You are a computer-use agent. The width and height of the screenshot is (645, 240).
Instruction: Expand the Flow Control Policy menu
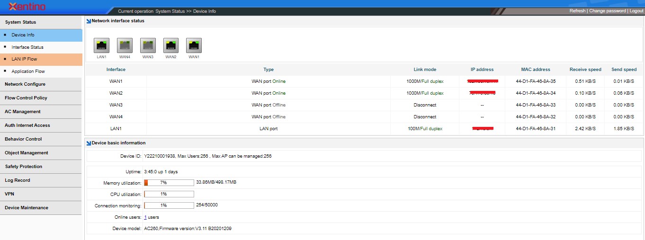(x=26, y=98)
